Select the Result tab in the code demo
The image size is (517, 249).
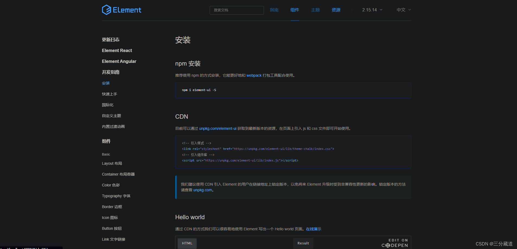pyautogui.click(x=303, y=243)
